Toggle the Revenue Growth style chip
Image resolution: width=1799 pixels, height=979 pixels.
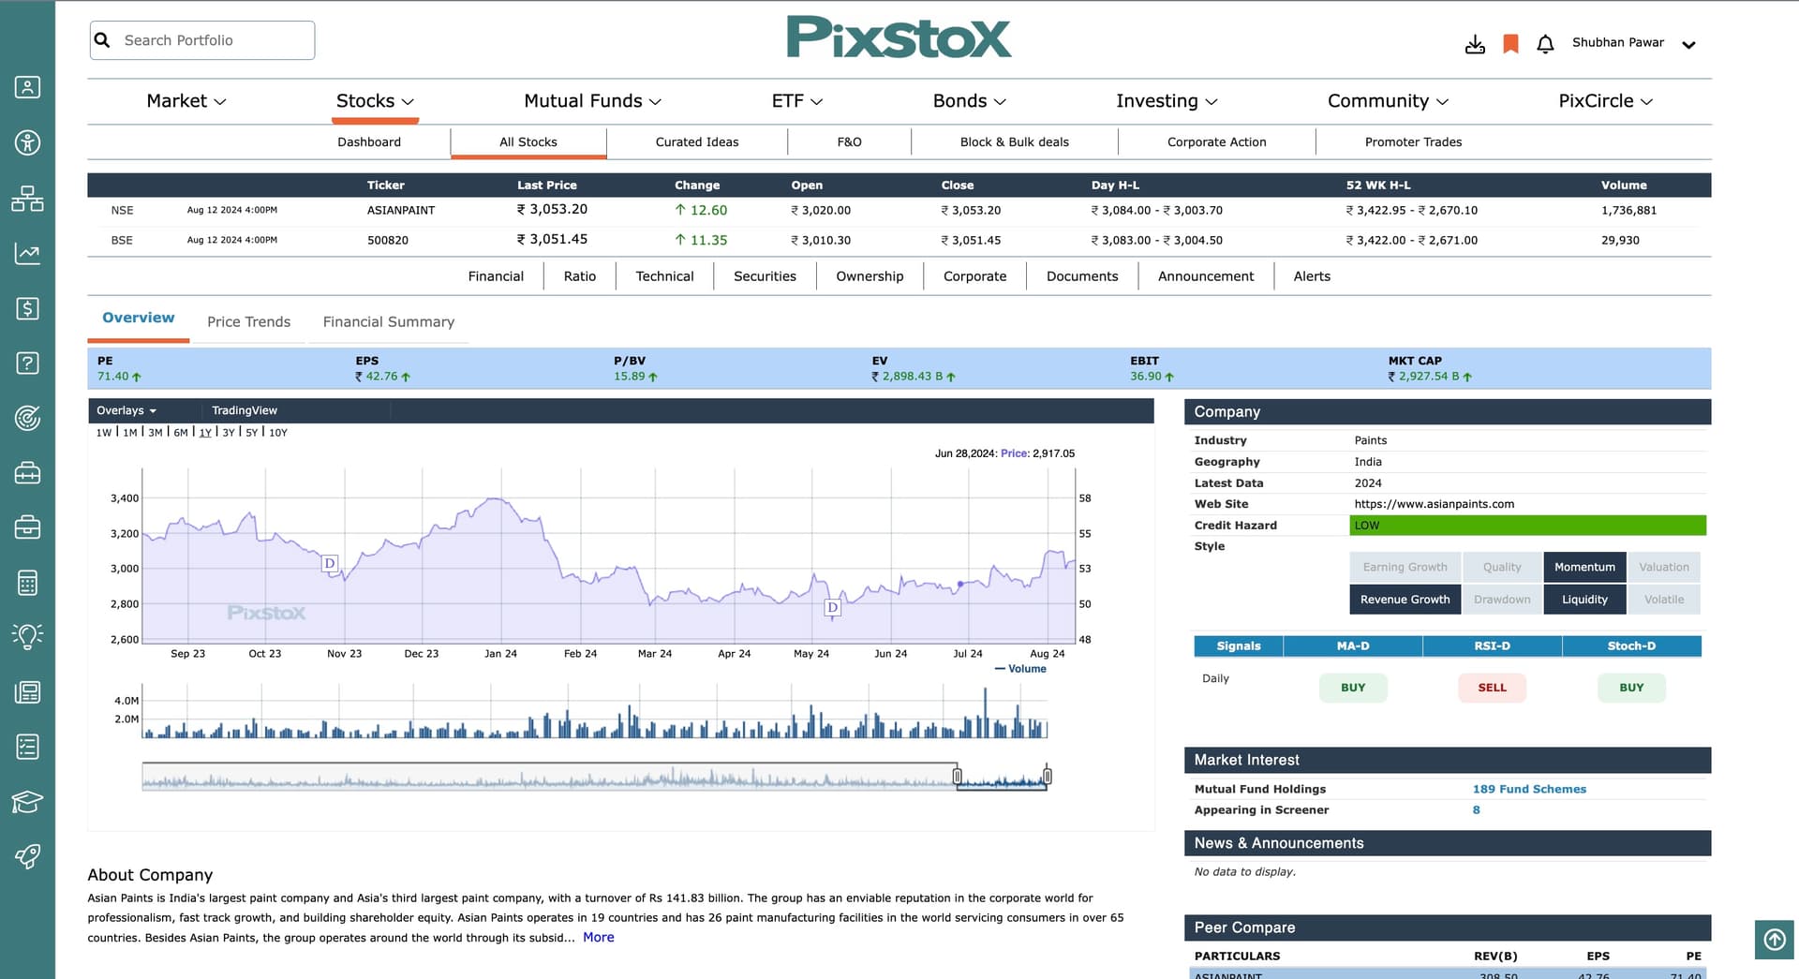[1405, 600]
